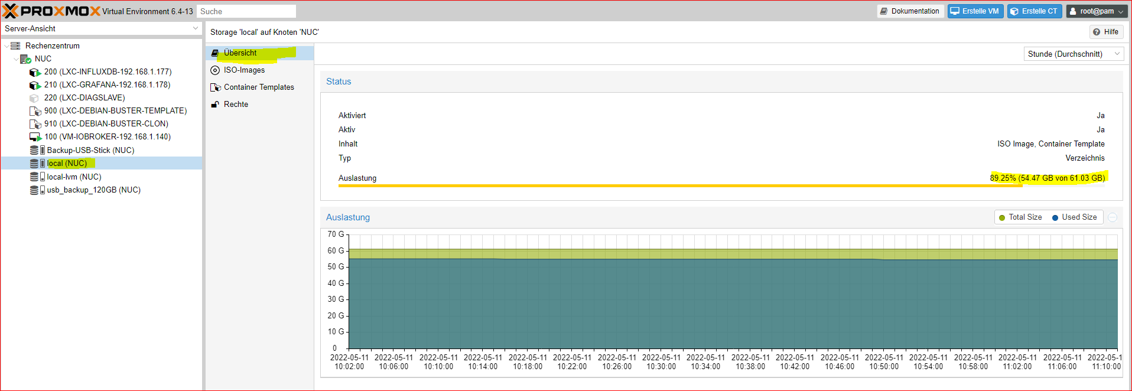The height and width of the screenshot is (391, 1132).
Task: Select 100 (VM-IOBROKER-192.168.1.140) in tree
Action: pyautogui.click(x=108, y=137)
